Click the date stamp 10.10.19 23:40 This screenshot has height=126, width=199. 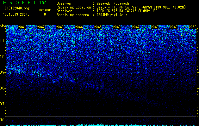pyautogui.click(x=16, y=14)
